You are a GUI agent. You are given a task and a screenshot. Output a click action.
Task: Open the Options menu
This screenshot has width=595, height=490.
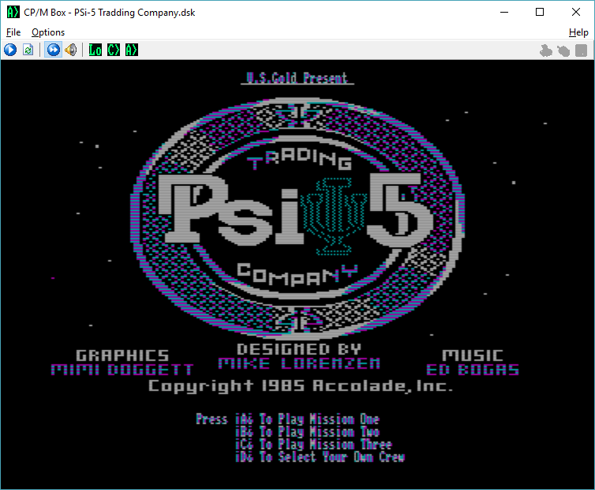point(48,32)
